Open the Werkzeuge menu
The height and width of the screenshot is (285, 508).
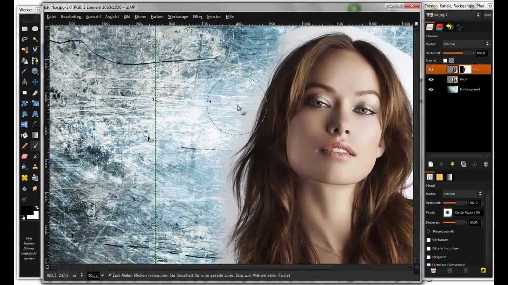178,17
